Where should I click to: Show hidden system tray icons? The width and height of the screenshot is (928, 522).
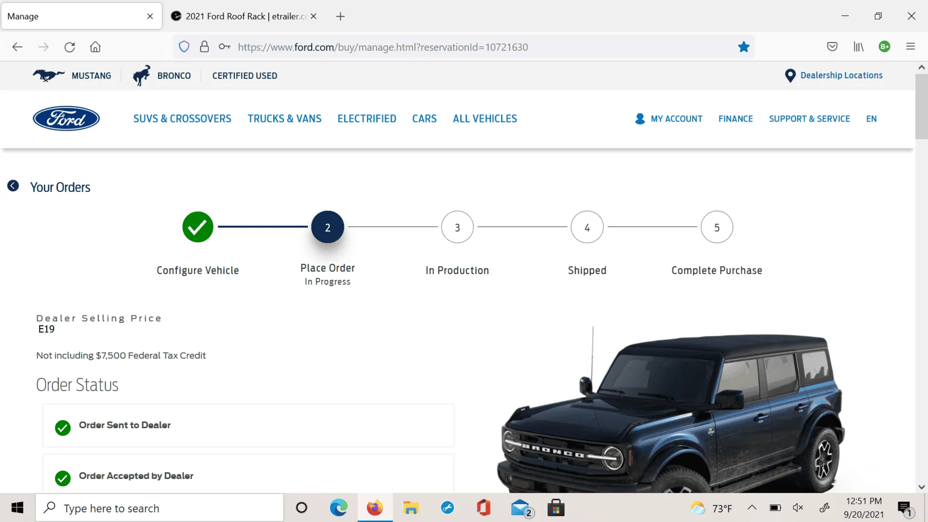coord(752,508)
